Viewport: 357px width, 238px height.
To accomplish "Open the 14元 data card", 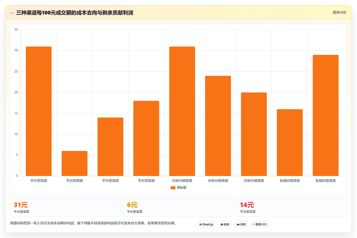I will pos(291,207).
